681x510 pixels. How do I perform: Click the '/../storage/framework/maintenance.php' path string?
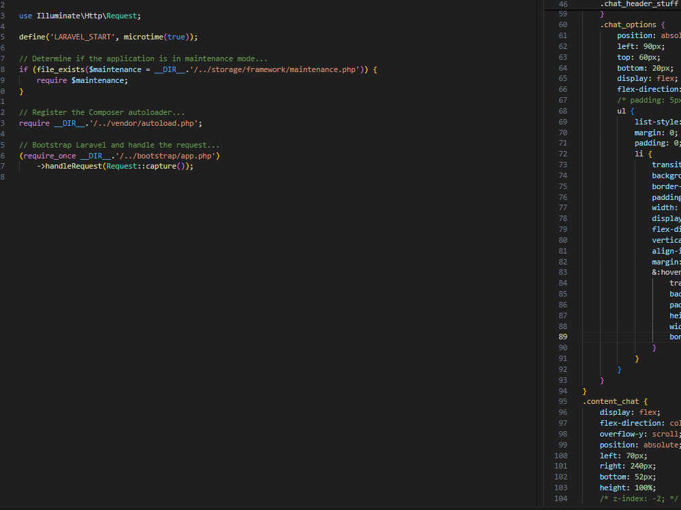pyautogui.click(x=274, y=69)
